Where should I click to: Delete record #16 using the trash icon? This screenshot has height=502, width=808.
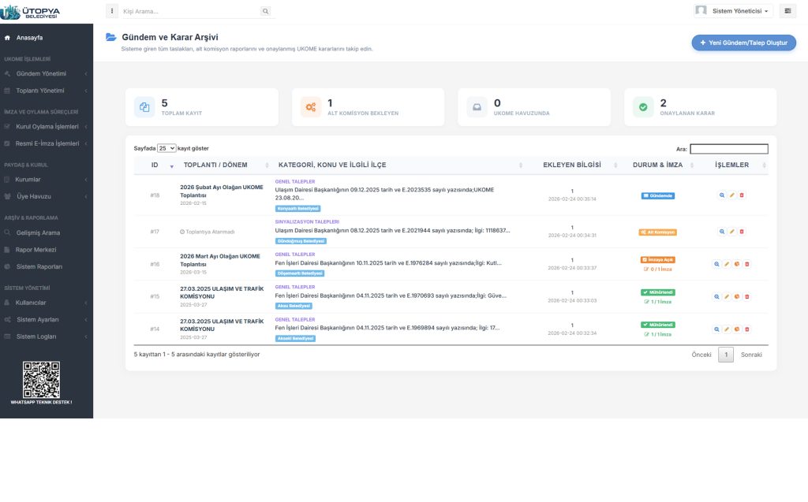(747, 265)
